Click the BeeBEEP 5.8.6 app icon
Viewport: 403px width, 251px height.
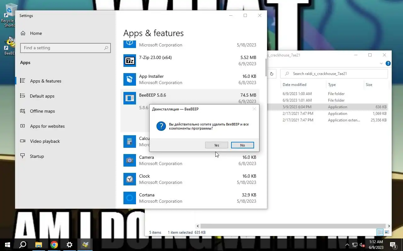pos(130,98)
